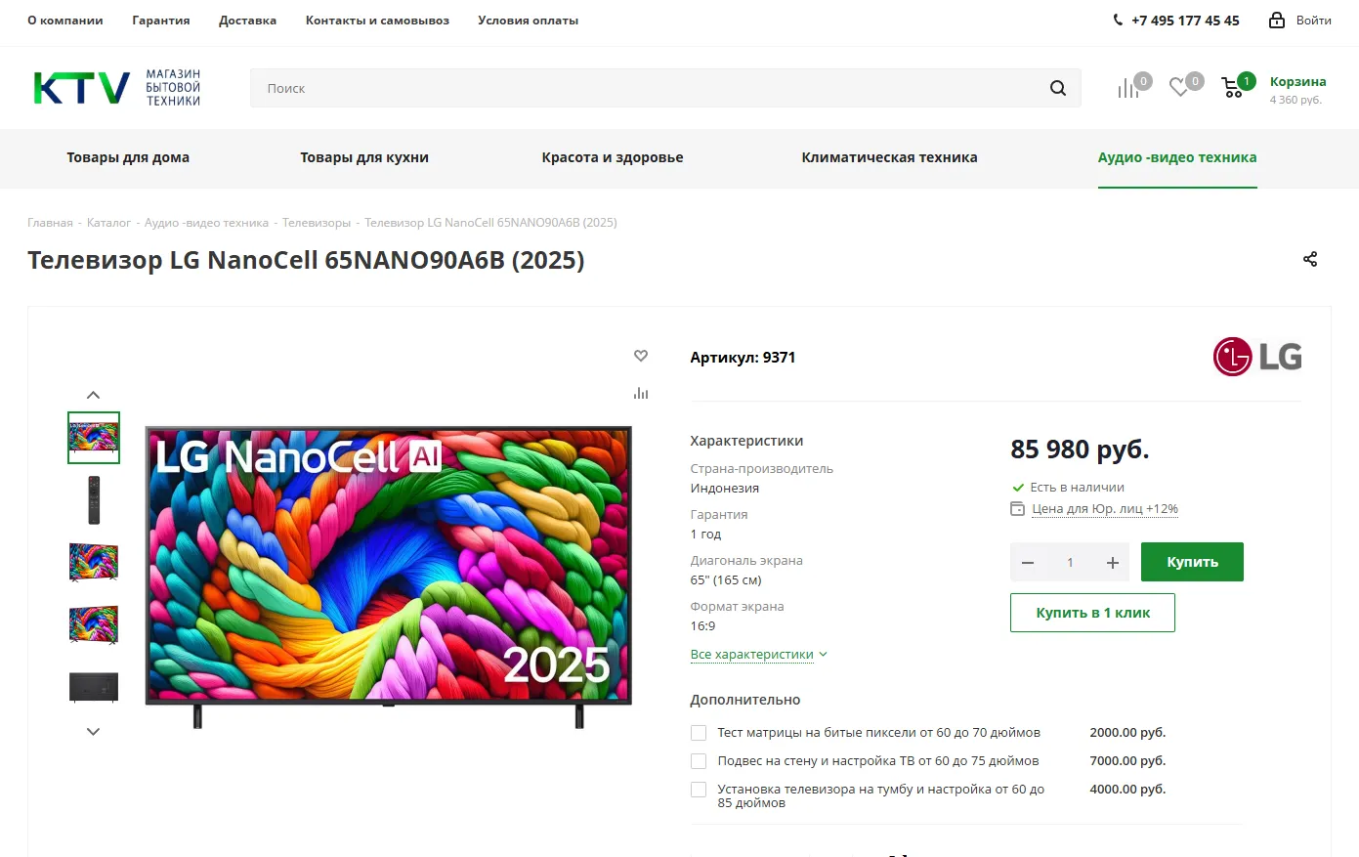Show previous thumbnails with up chevron
Screen dimensions: 1359x857
pyautogui.click(x=94, y=395)
